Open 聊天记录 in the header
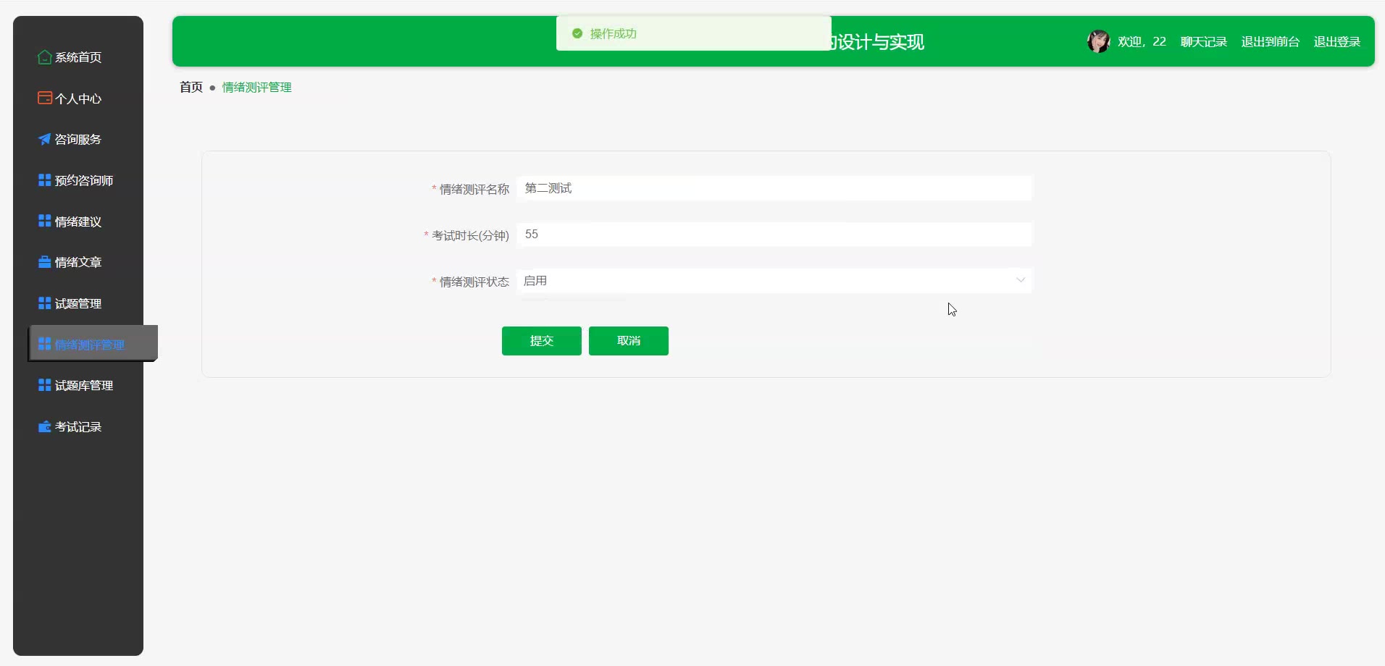The width and height of the screenshot is (1385, 666). 1204,42
